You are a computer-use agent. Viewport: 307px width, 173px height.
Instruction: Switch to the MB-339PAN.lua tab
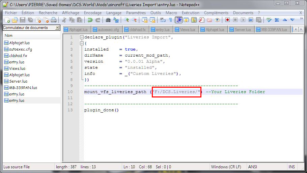tap(273, 30)
